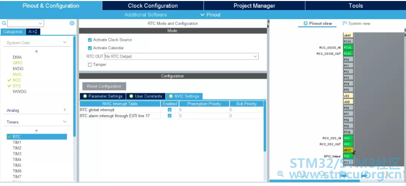Enable the Tamper checkbox
The width and height of the screenshot is (406, 186).
click(x=90, y=65)
